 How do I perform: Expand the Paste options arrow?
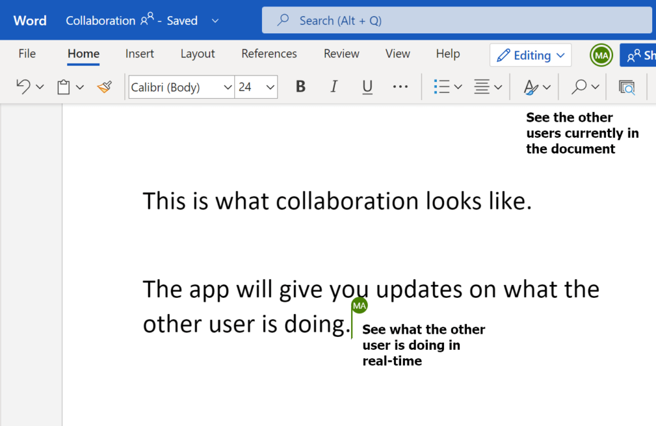(80, 87)
